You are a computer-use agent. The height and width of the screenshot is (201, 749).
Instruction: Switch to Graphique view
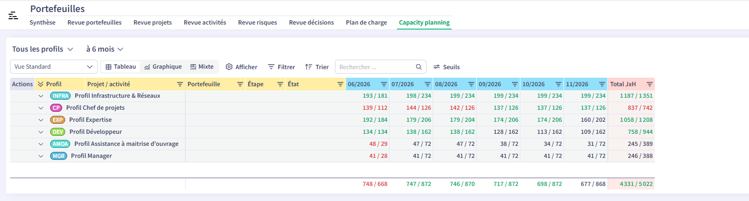[x=163, y=67]
